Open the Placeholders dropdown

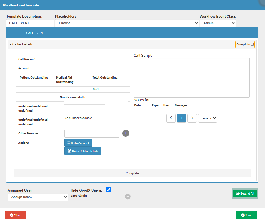pyautogui.click(x=127, y=23)
